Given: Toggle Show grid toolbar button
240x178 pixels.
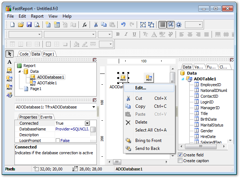Looking at the screenshot, I should coord(162,25).
